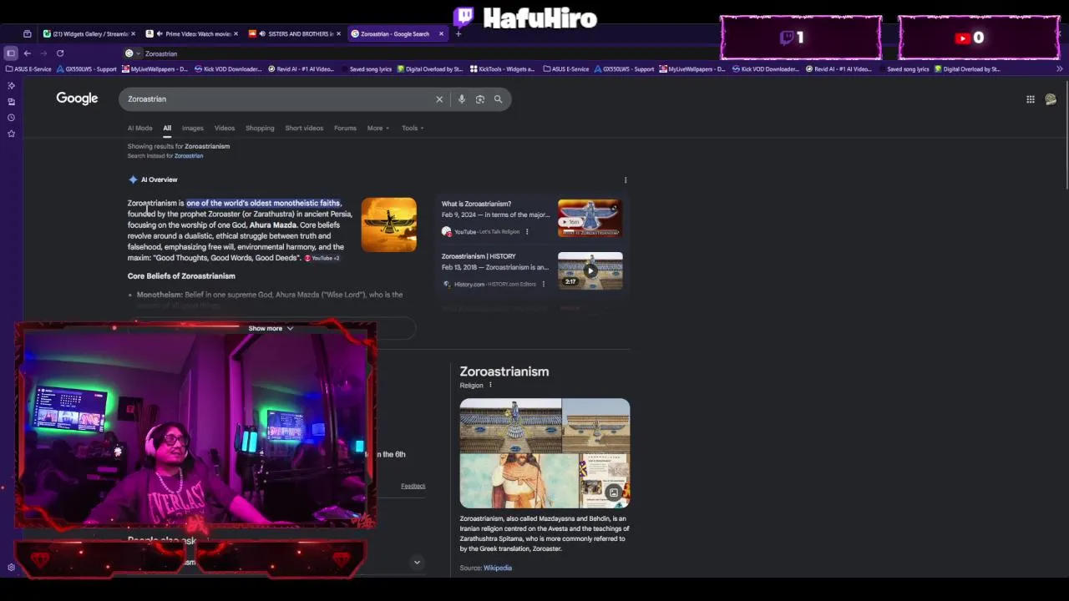Select the Shopping search tab
The image size is (1069, 601).
coord(260,128)
